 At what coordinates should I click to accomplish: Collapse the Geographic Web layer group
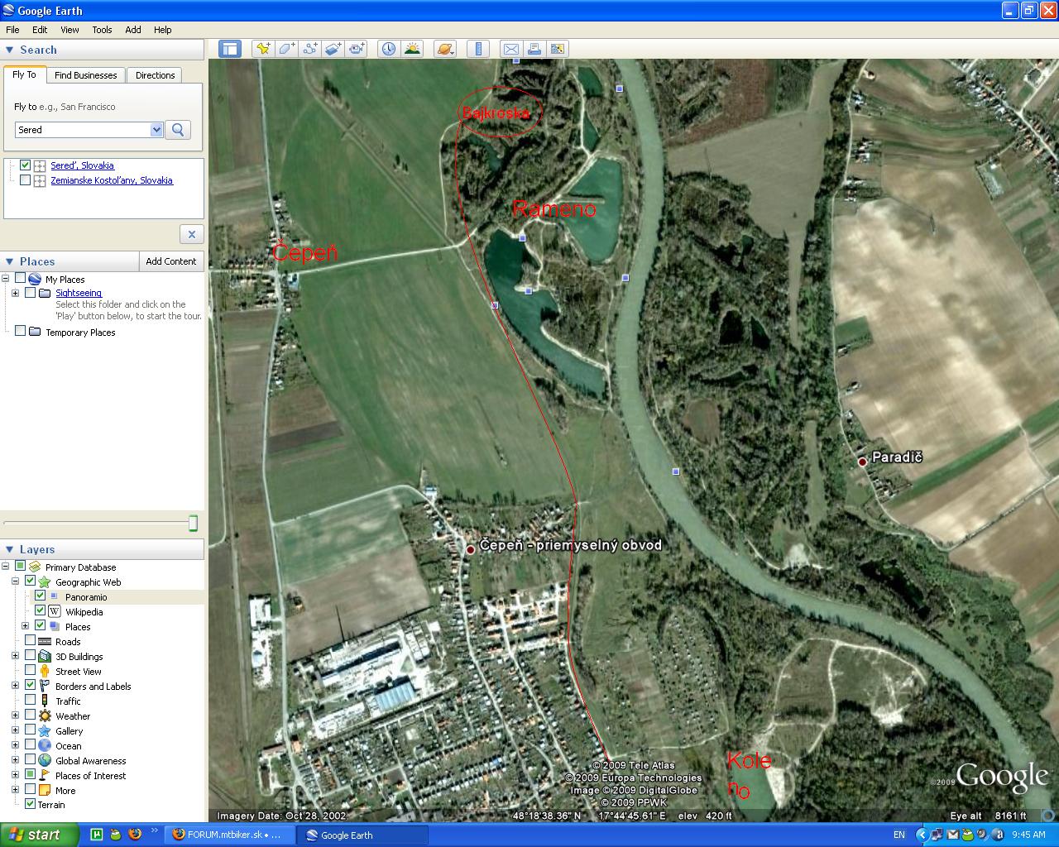pyautogui.click(x=16, y=581)
